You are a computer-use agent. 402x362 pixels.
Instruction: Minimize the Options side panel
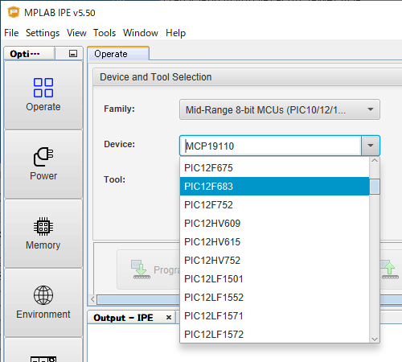pos(73,54)
